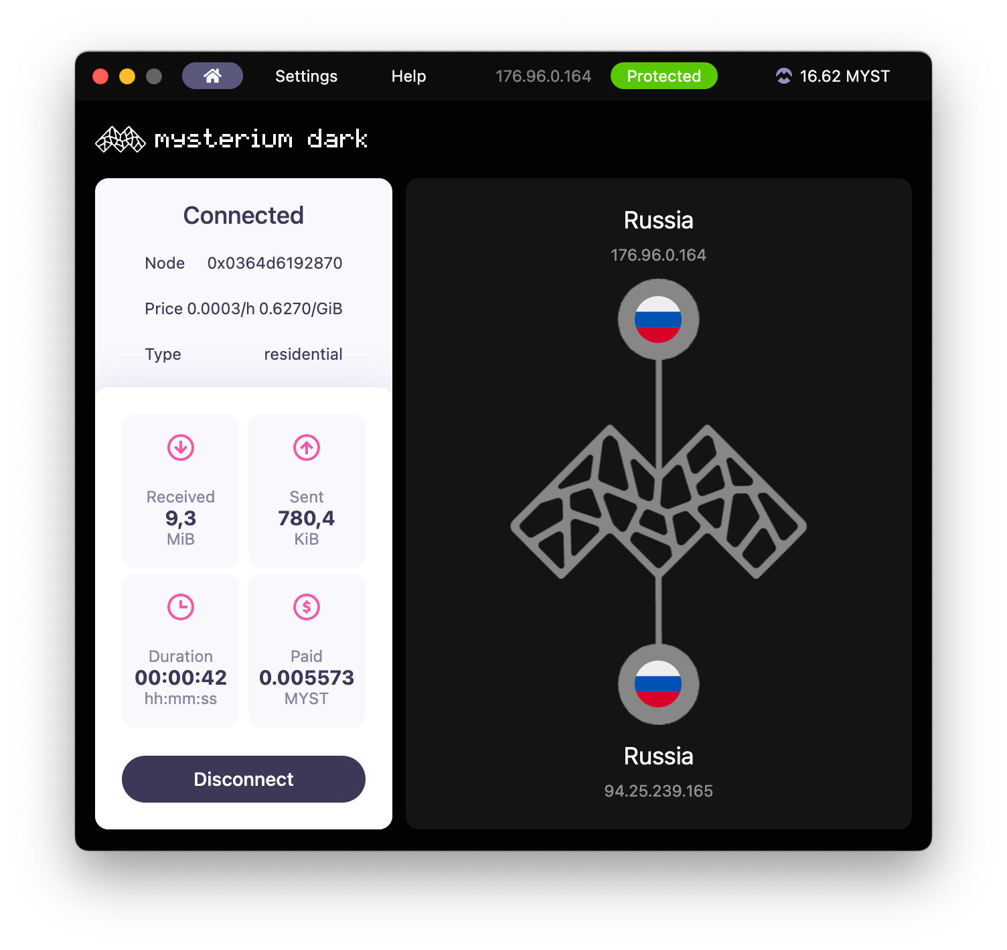Image resolution: width=1007 pixels, height=950 pixels.
Task: Click the Price 0.0003/h 0.6270/GiB row
Action: (244, 309)
